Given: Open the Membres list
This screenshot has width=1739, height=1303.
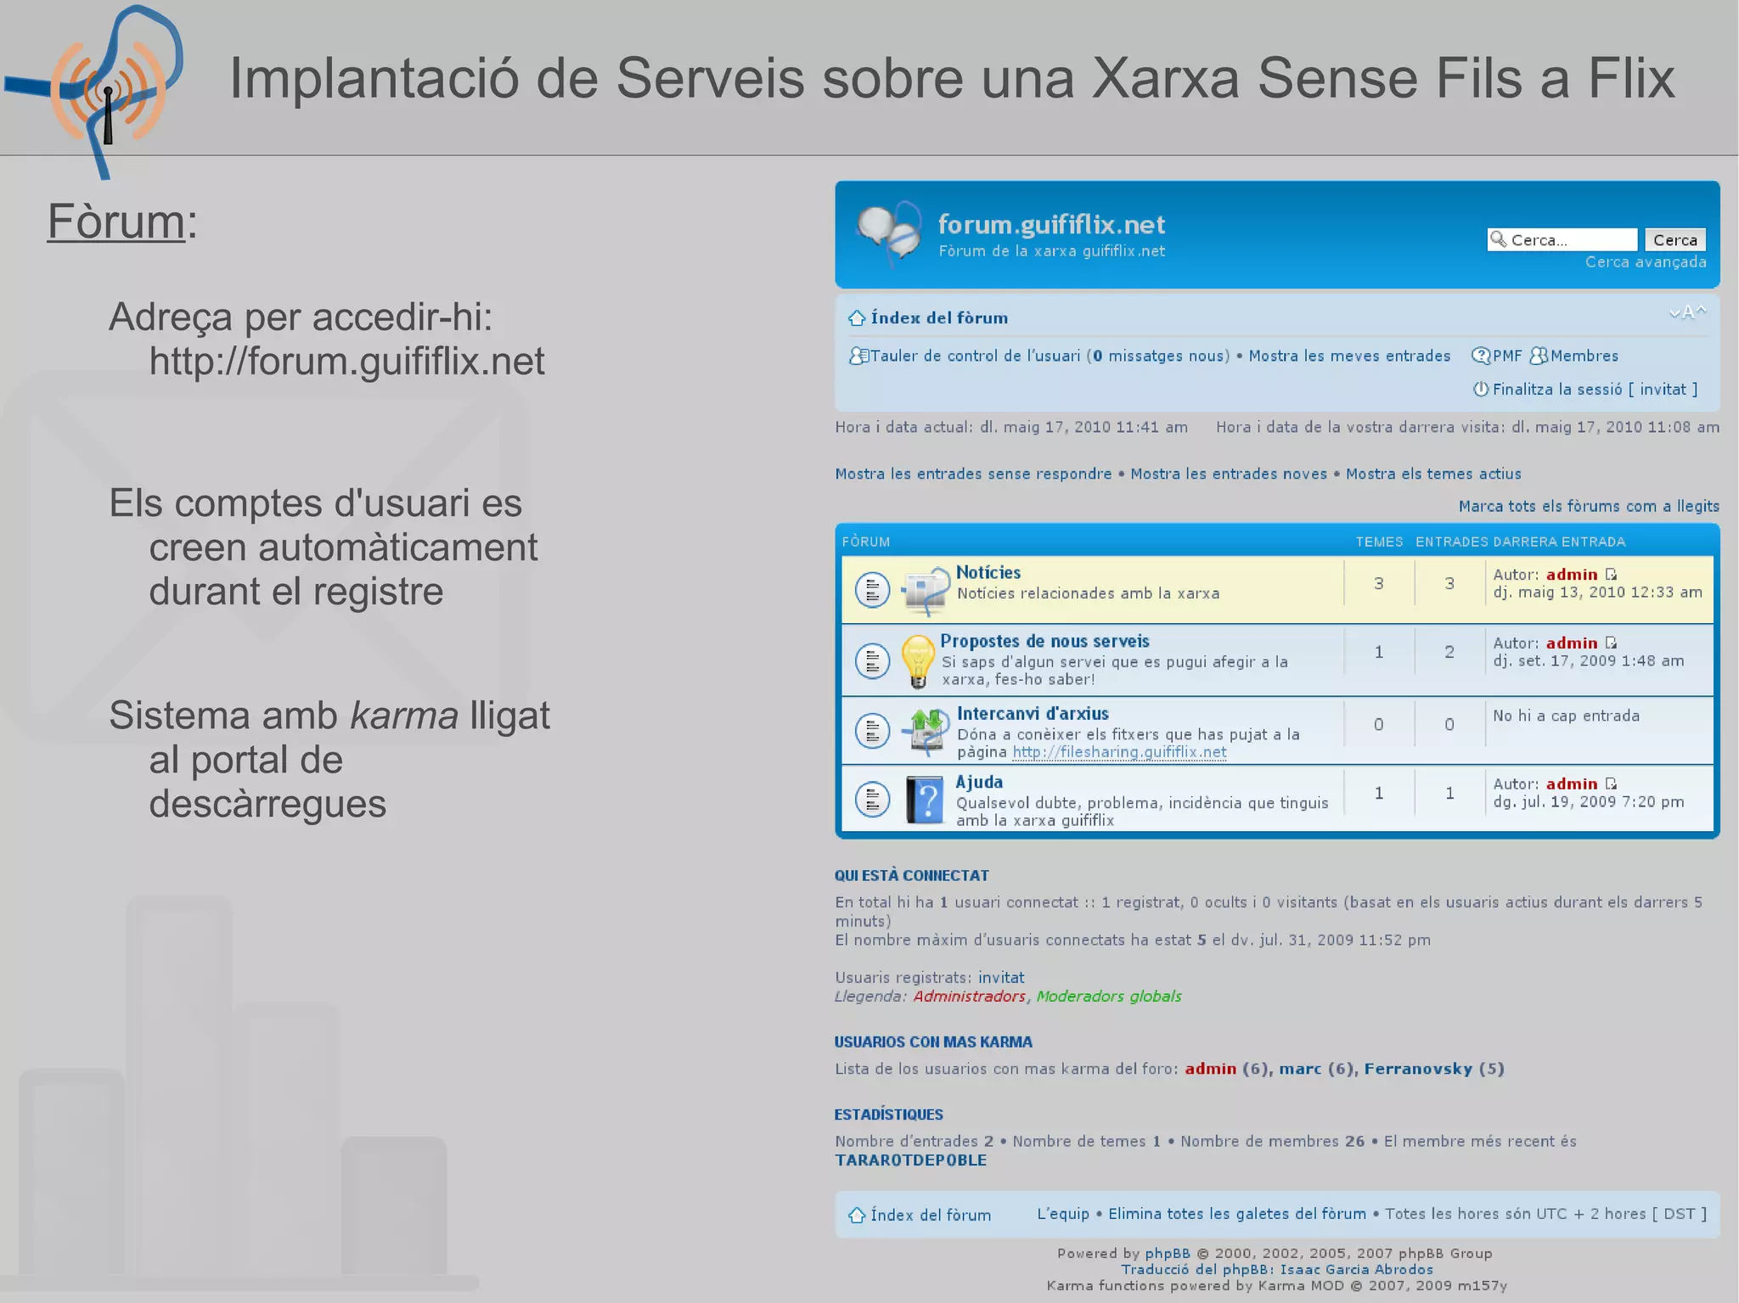Looking at the screenshot, I should 1583,356.
